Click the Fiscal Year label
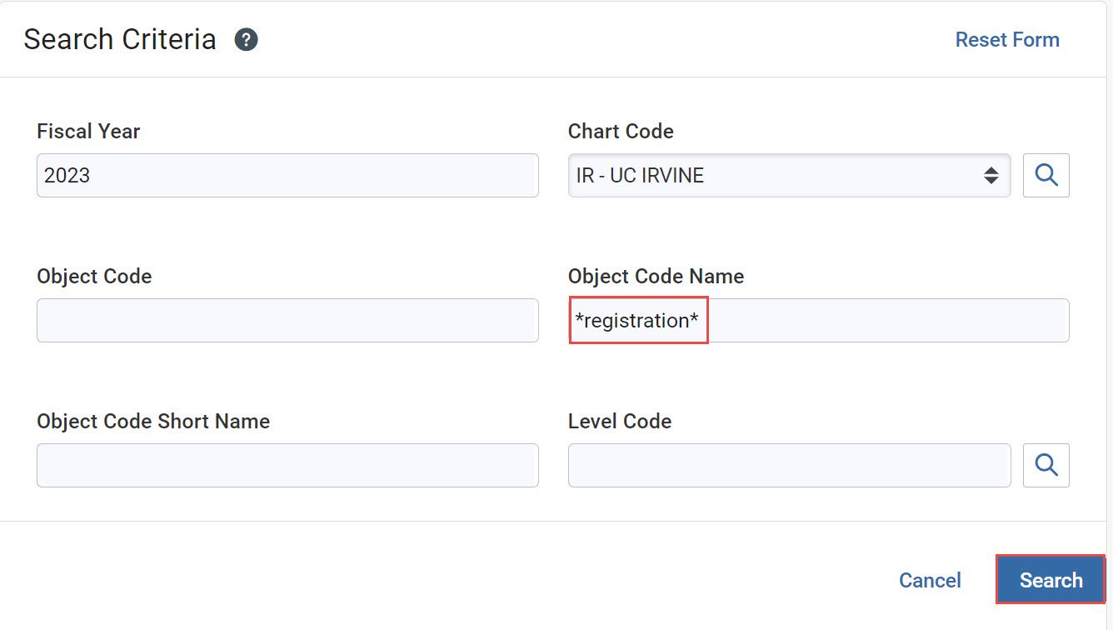1113x630 pixels. coord(88,132)
